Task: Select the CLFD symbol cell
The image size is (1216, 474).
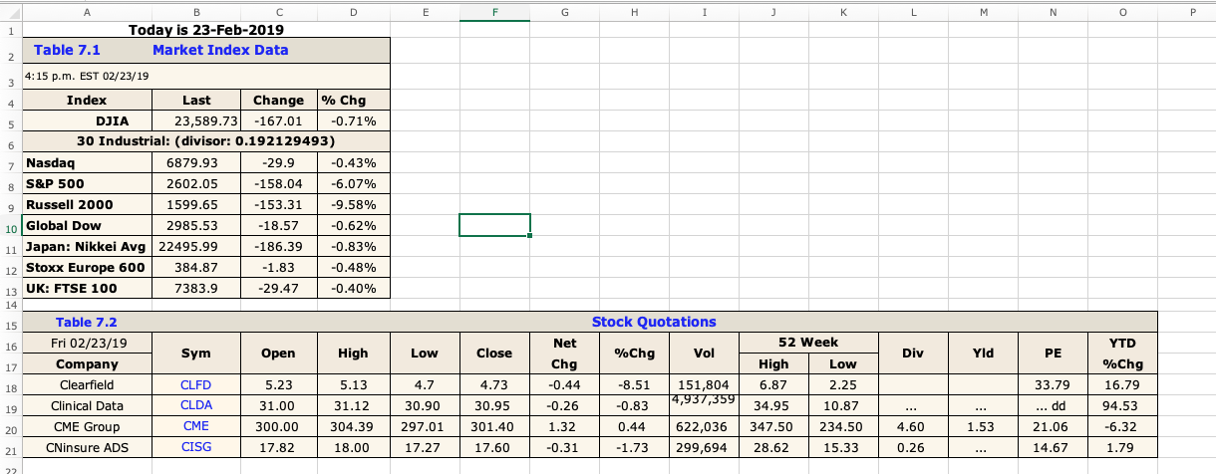Action: [196, 384]
